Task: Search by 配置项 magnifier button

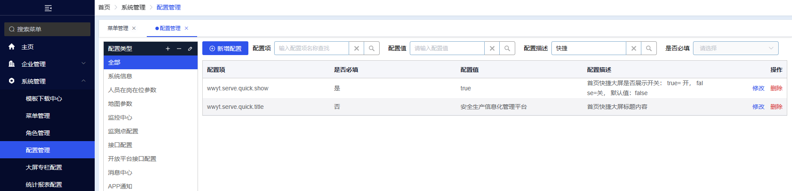Action: (371, 48)
